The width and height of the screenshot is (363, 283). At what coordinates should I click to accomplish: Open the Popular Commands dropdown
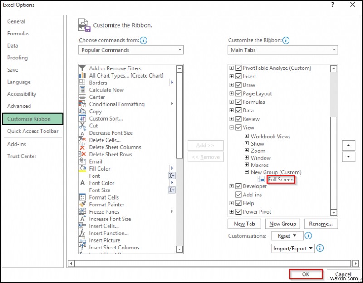point(131,50)
